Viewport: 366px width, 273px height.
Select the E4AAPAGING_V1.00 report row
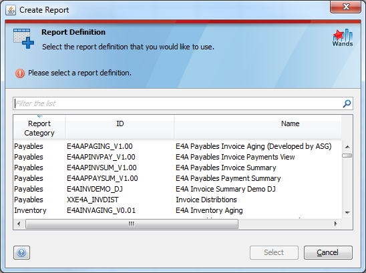pos(178,146)
